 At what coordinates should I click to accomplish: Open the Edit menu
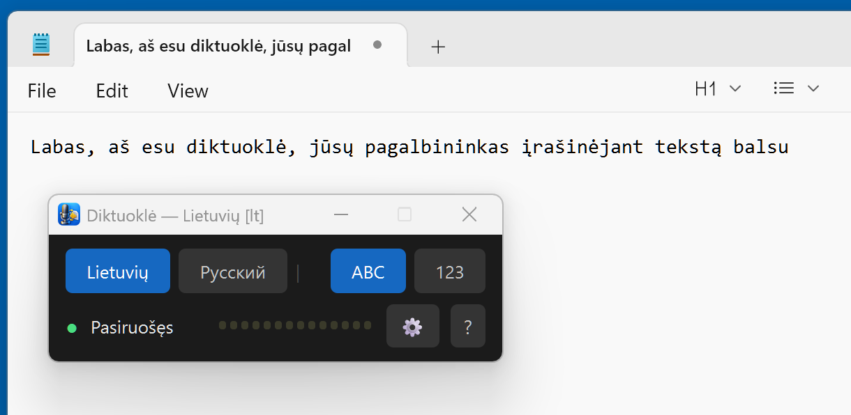click(112, 91)
